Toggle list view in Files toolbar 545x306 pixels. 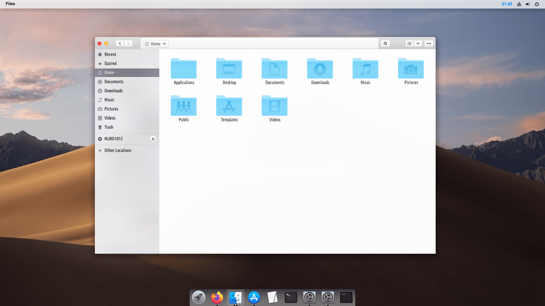point(409,43)
